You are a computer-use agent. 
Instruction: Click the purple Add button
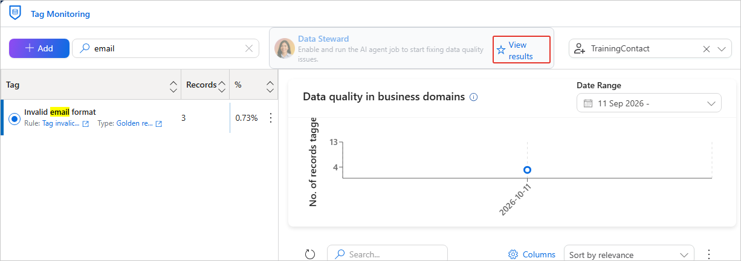pos(39,48)
